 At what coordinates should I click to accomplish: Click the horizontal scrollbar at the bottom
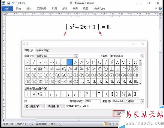coord(78,120)
